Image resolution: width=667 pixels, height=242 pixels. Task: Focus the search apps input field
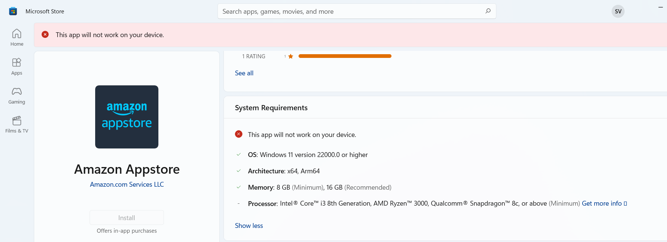349,12
